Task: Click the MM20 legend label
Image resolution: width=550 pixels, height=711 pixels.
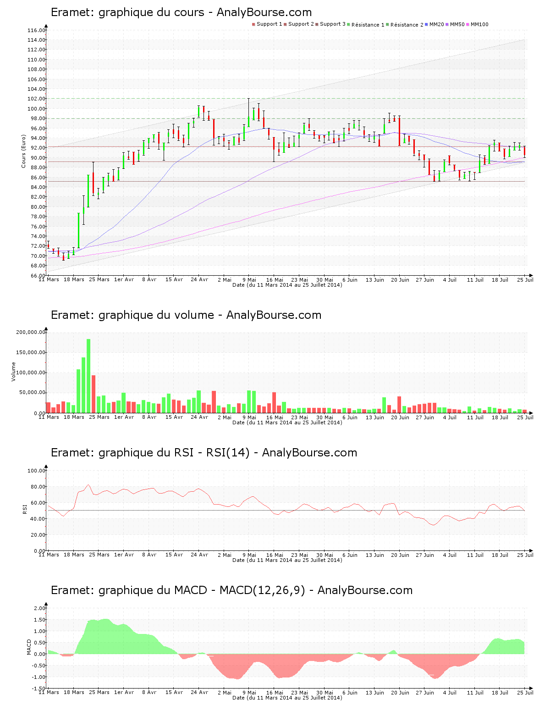Action: pos(436,24)
